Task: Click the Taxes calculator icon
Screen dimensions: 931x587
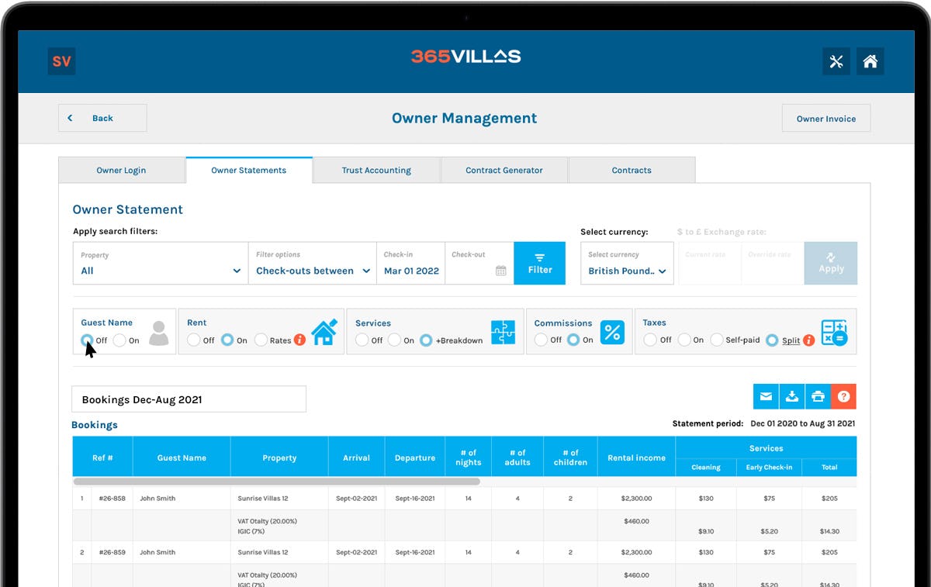Action: click(834, 333)
